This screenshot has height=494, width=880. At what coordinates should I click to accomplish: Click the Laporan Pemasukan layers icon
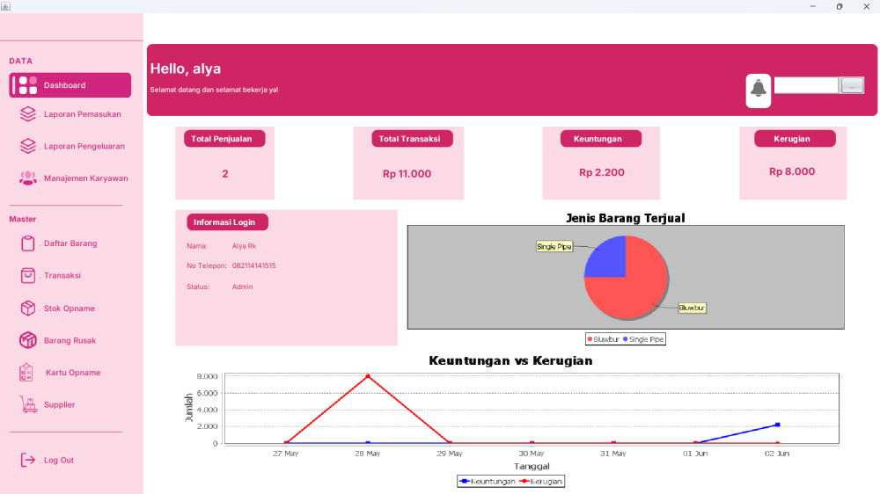tap(28, 114)
